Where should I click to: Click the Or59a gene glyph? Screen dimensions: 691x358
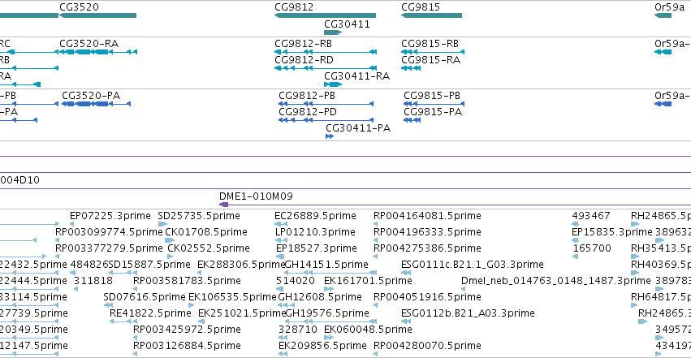point(663,15)
